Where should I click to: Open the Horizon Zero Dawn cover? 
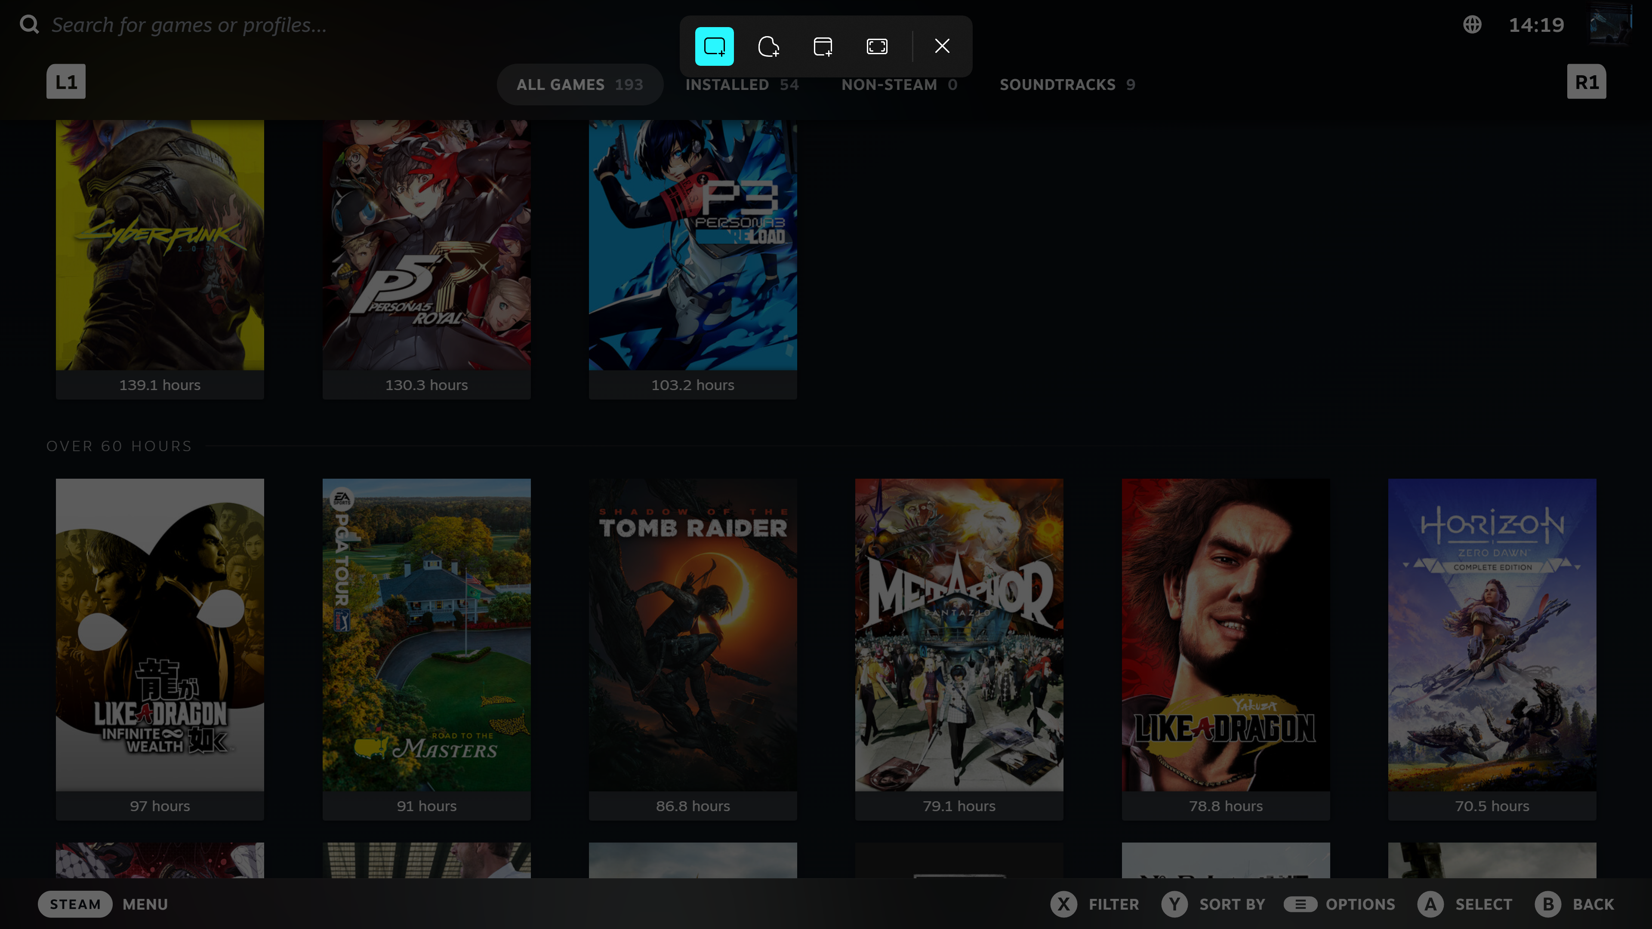pyautogui.click(x=1492, y=635)
